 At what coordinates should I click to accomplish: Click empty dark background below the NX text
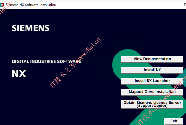pos(36,101)
